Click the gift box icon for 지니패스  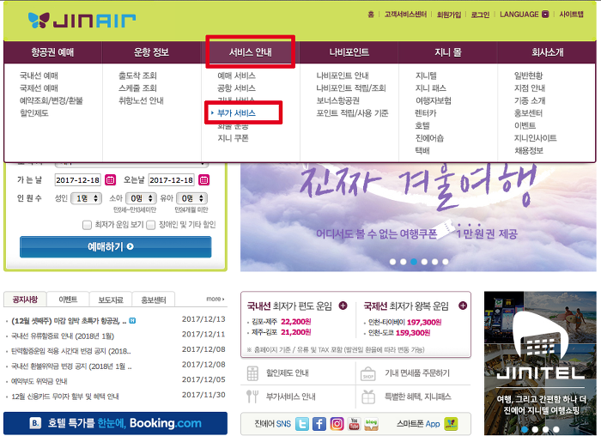pos(368,397)
